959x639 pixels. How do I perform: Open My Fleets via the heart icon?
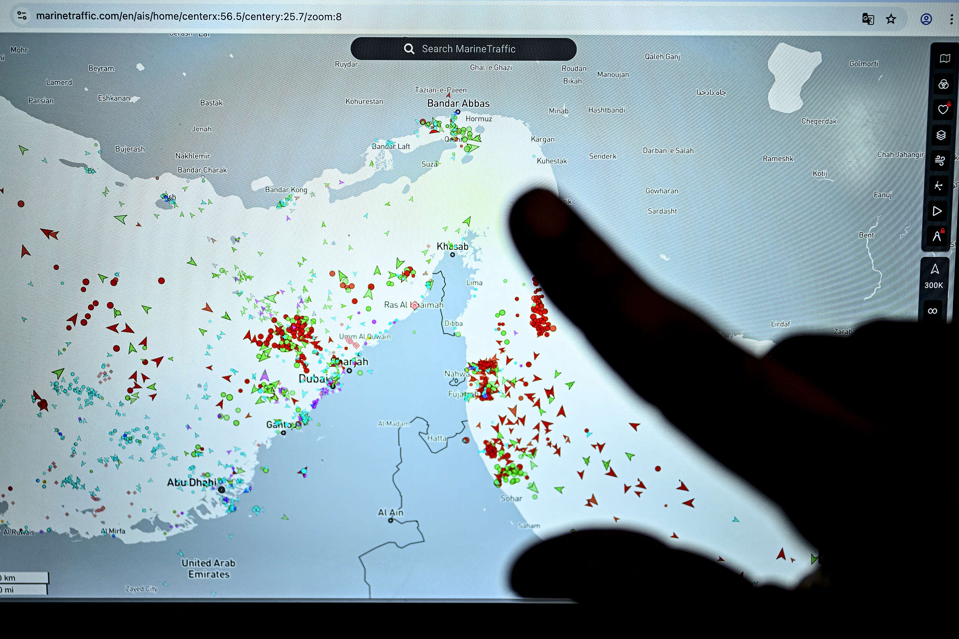(943, 109)
